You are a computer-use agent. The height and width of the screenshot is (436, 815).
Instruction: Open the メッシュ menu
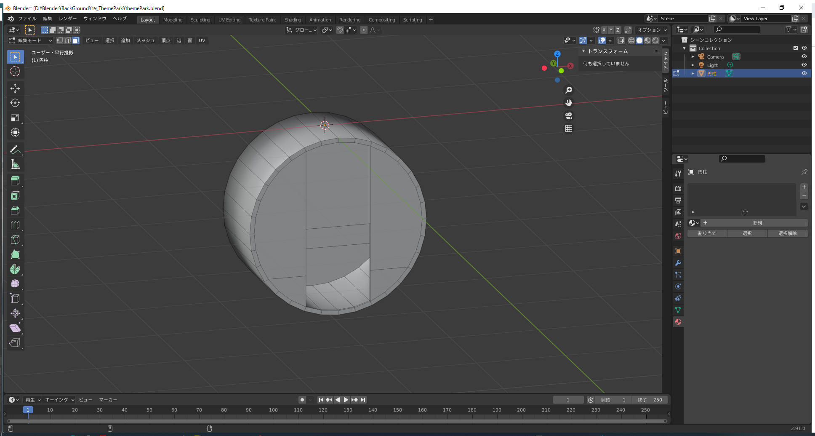(x=146, y=40)
